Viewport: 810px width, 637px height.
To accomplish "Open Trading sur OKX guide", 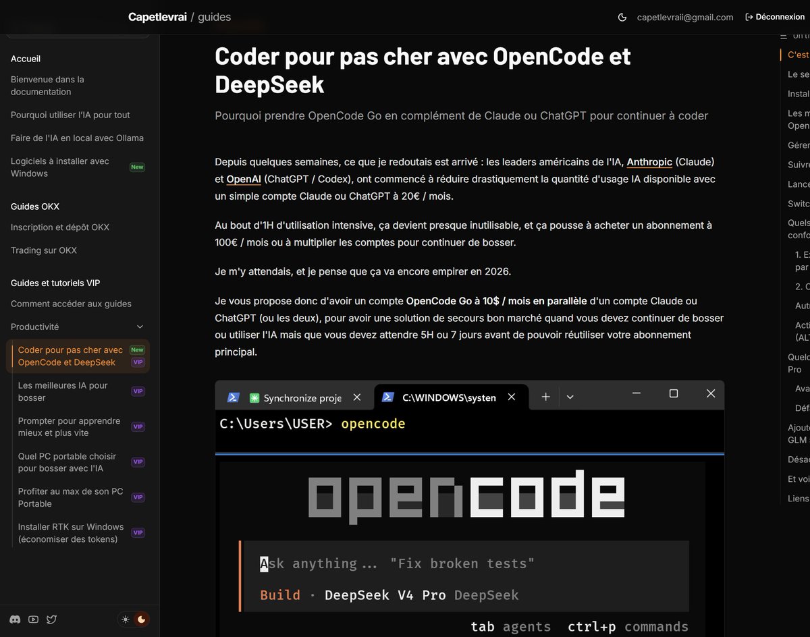I will pos(44,250).
